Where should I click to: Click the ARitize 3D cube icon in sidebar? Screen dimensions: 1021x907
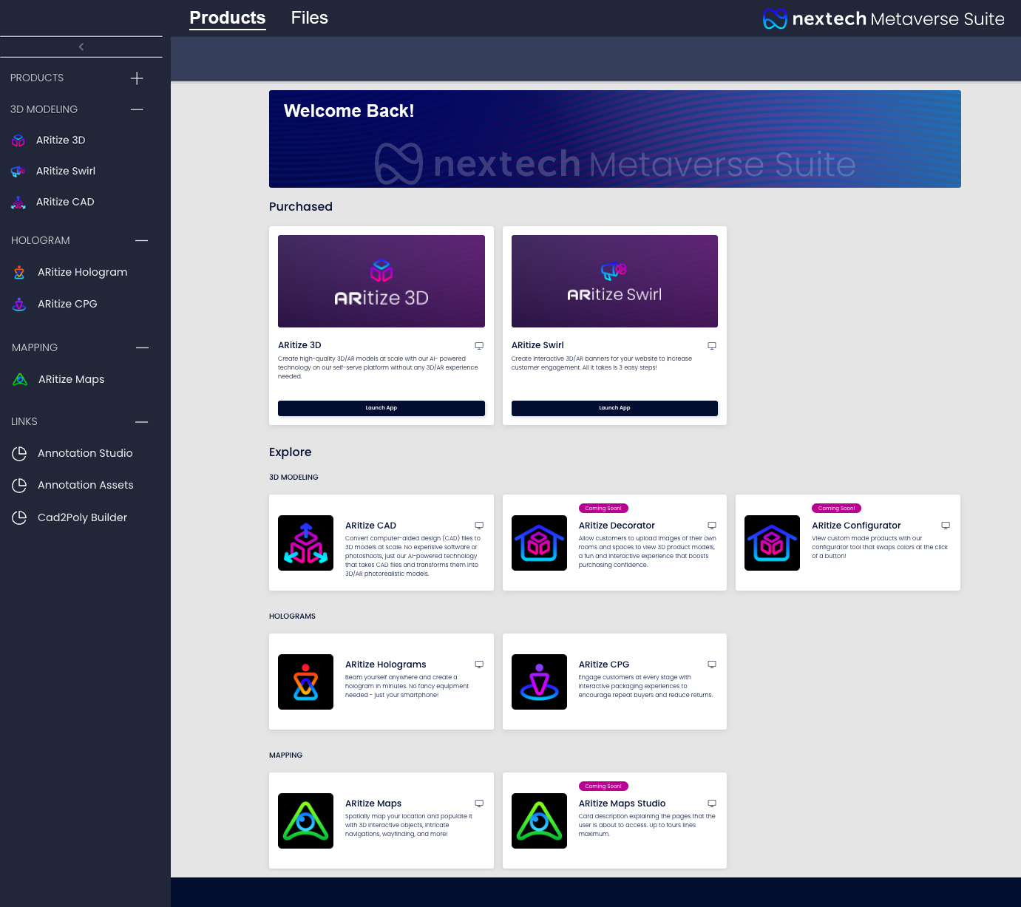(x=18, y=140)
